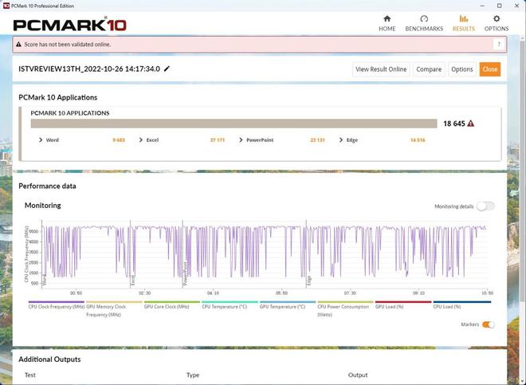The image size is (526, 385).
Task: Open the Options gear icon
Action: pyautogui.click(x=497, y=19)
